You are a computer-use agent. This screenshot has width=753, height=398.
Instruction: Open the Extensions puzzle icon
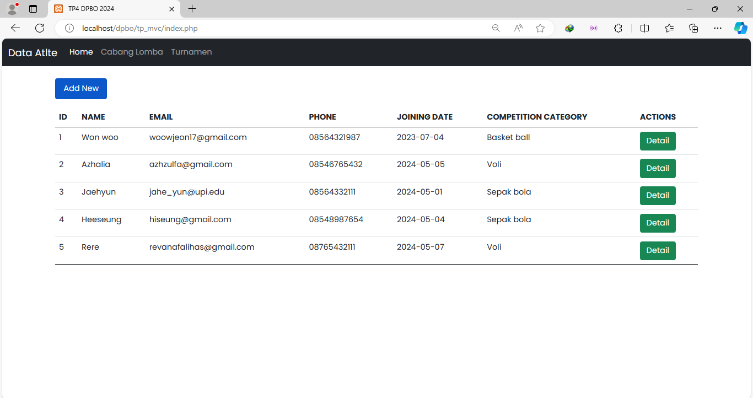pyautogui.click(x=618, y=28)
